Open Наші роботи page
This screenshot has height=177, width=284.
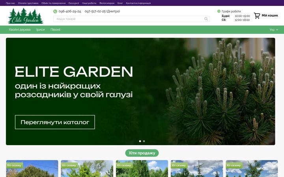89,3
